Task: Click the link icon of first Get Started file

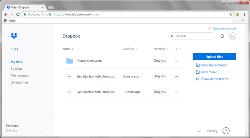Action: [x=70, y=76]
